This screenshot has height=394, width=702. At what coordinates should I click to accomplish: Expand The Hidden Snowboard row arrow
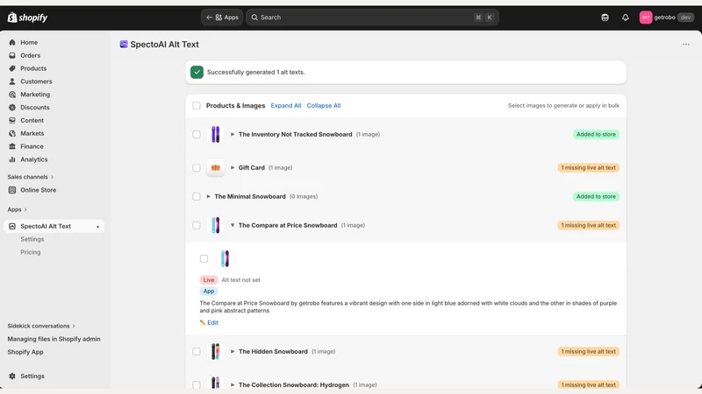coord(233,352)
